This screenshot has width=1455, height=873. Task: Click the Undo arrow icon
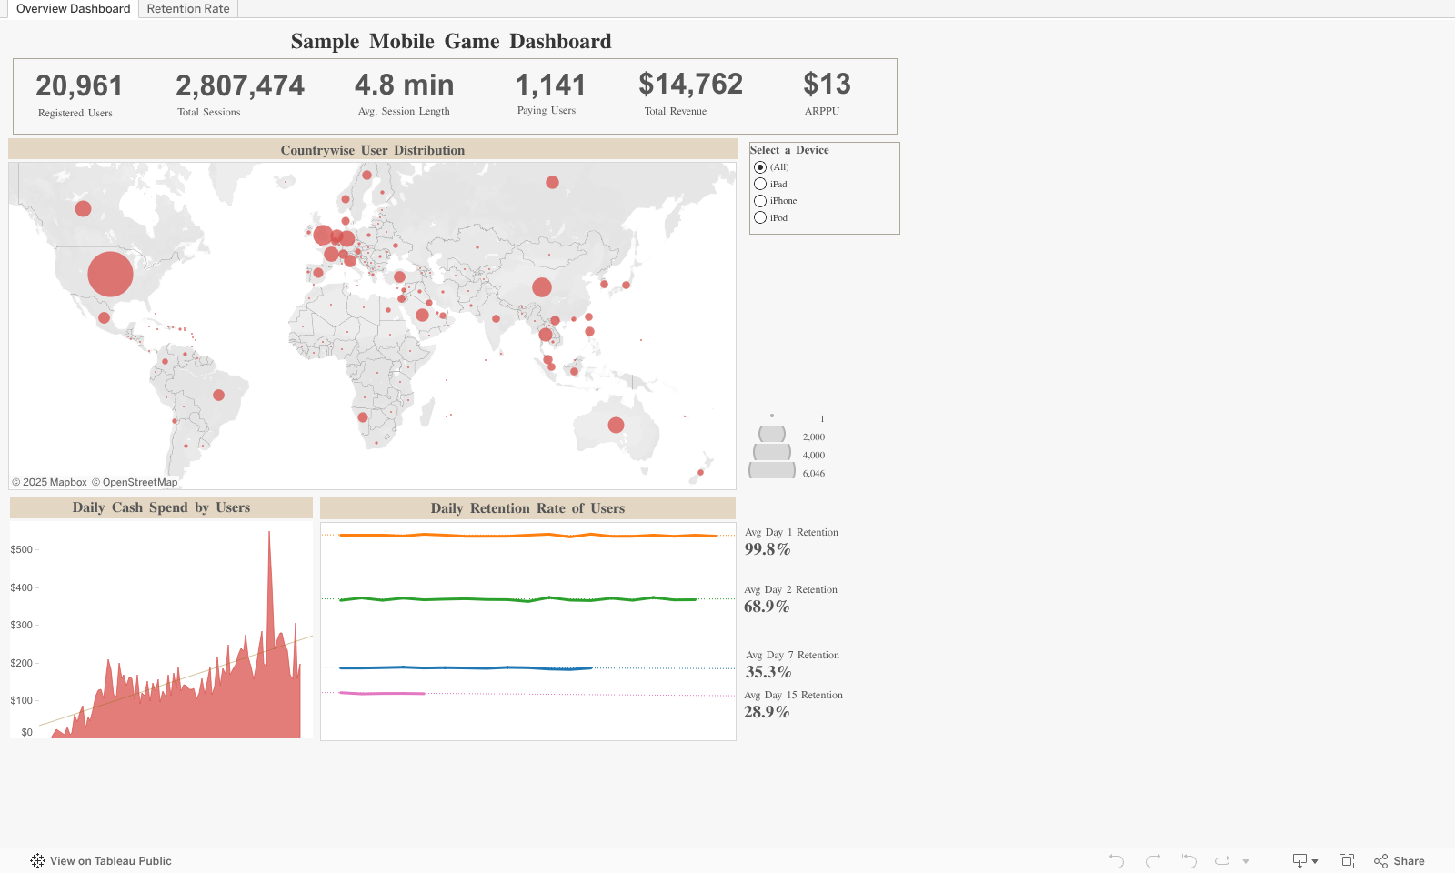(1117, 861)
